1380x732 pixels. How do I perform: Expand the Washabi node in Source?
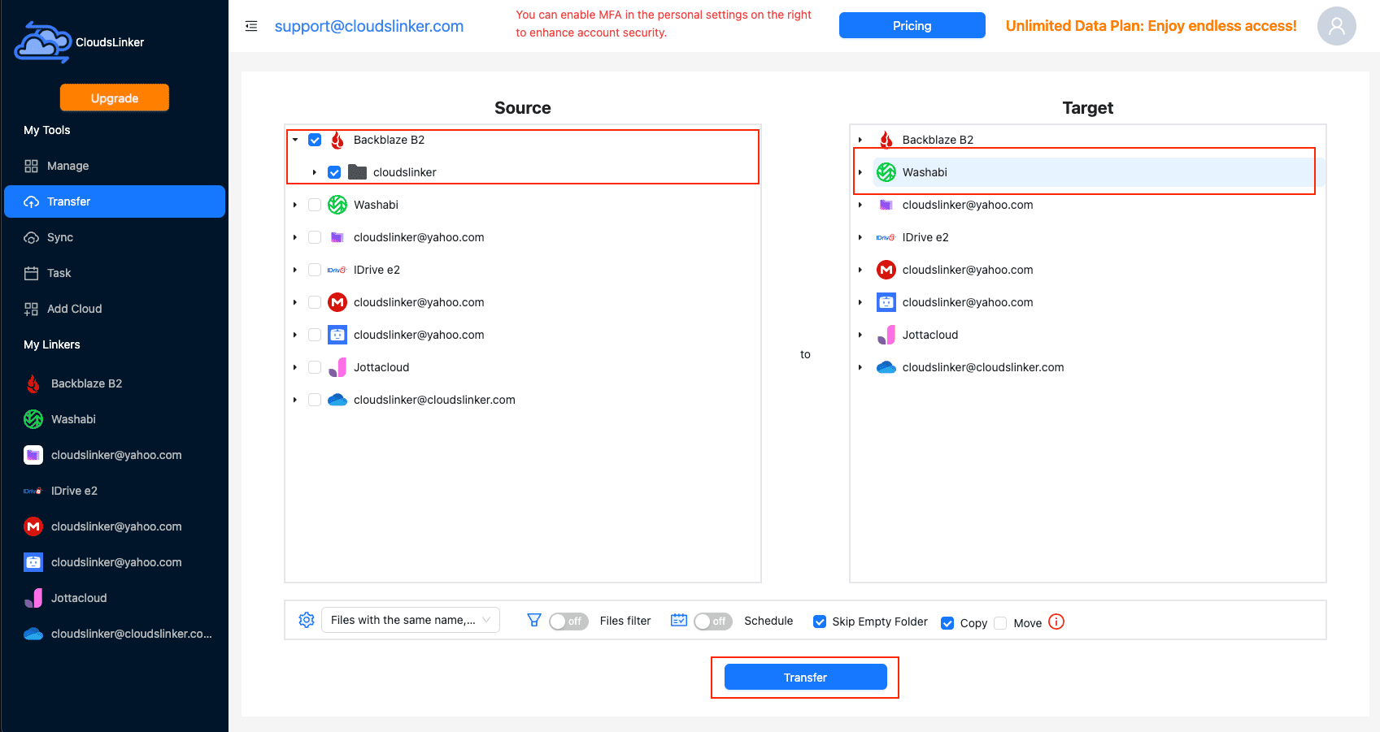[295, 205]
